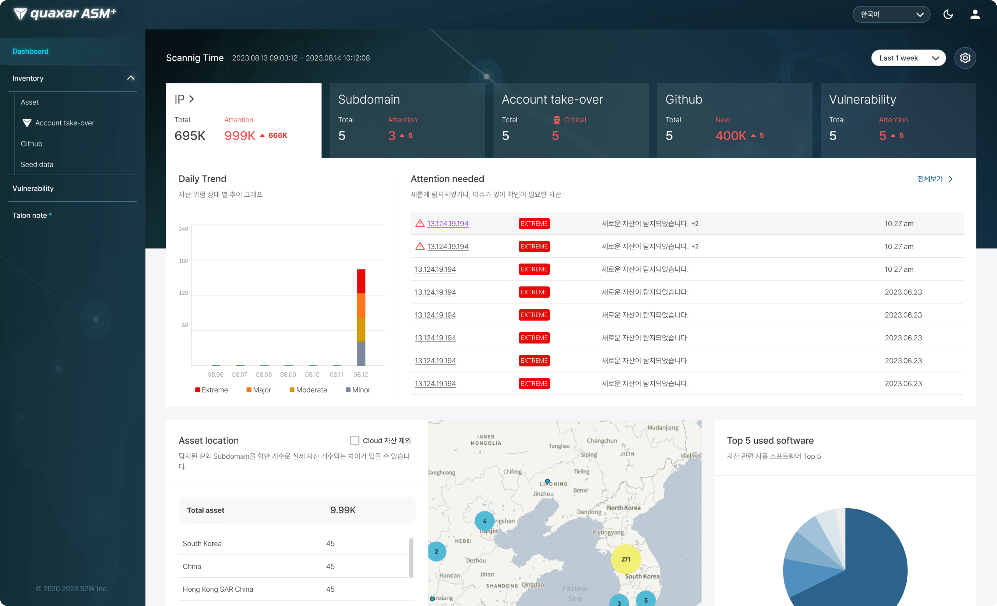Click the Critical skull icon in Account take-over card

(557, 120)
